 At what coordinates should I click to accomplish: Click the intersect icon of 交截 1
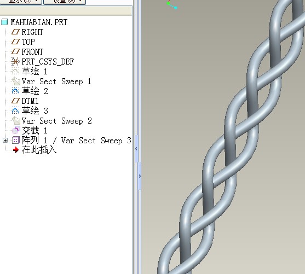[16, 130]
